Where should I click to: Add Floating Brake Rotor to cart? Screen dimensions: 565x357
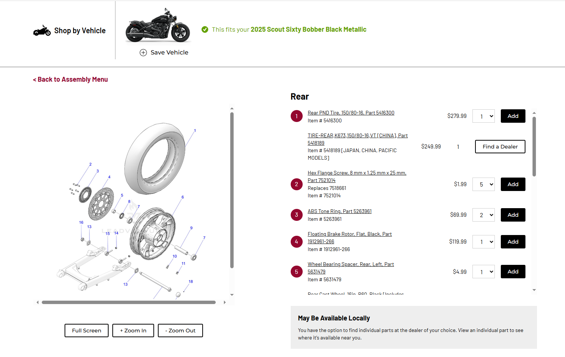point(513,242)
